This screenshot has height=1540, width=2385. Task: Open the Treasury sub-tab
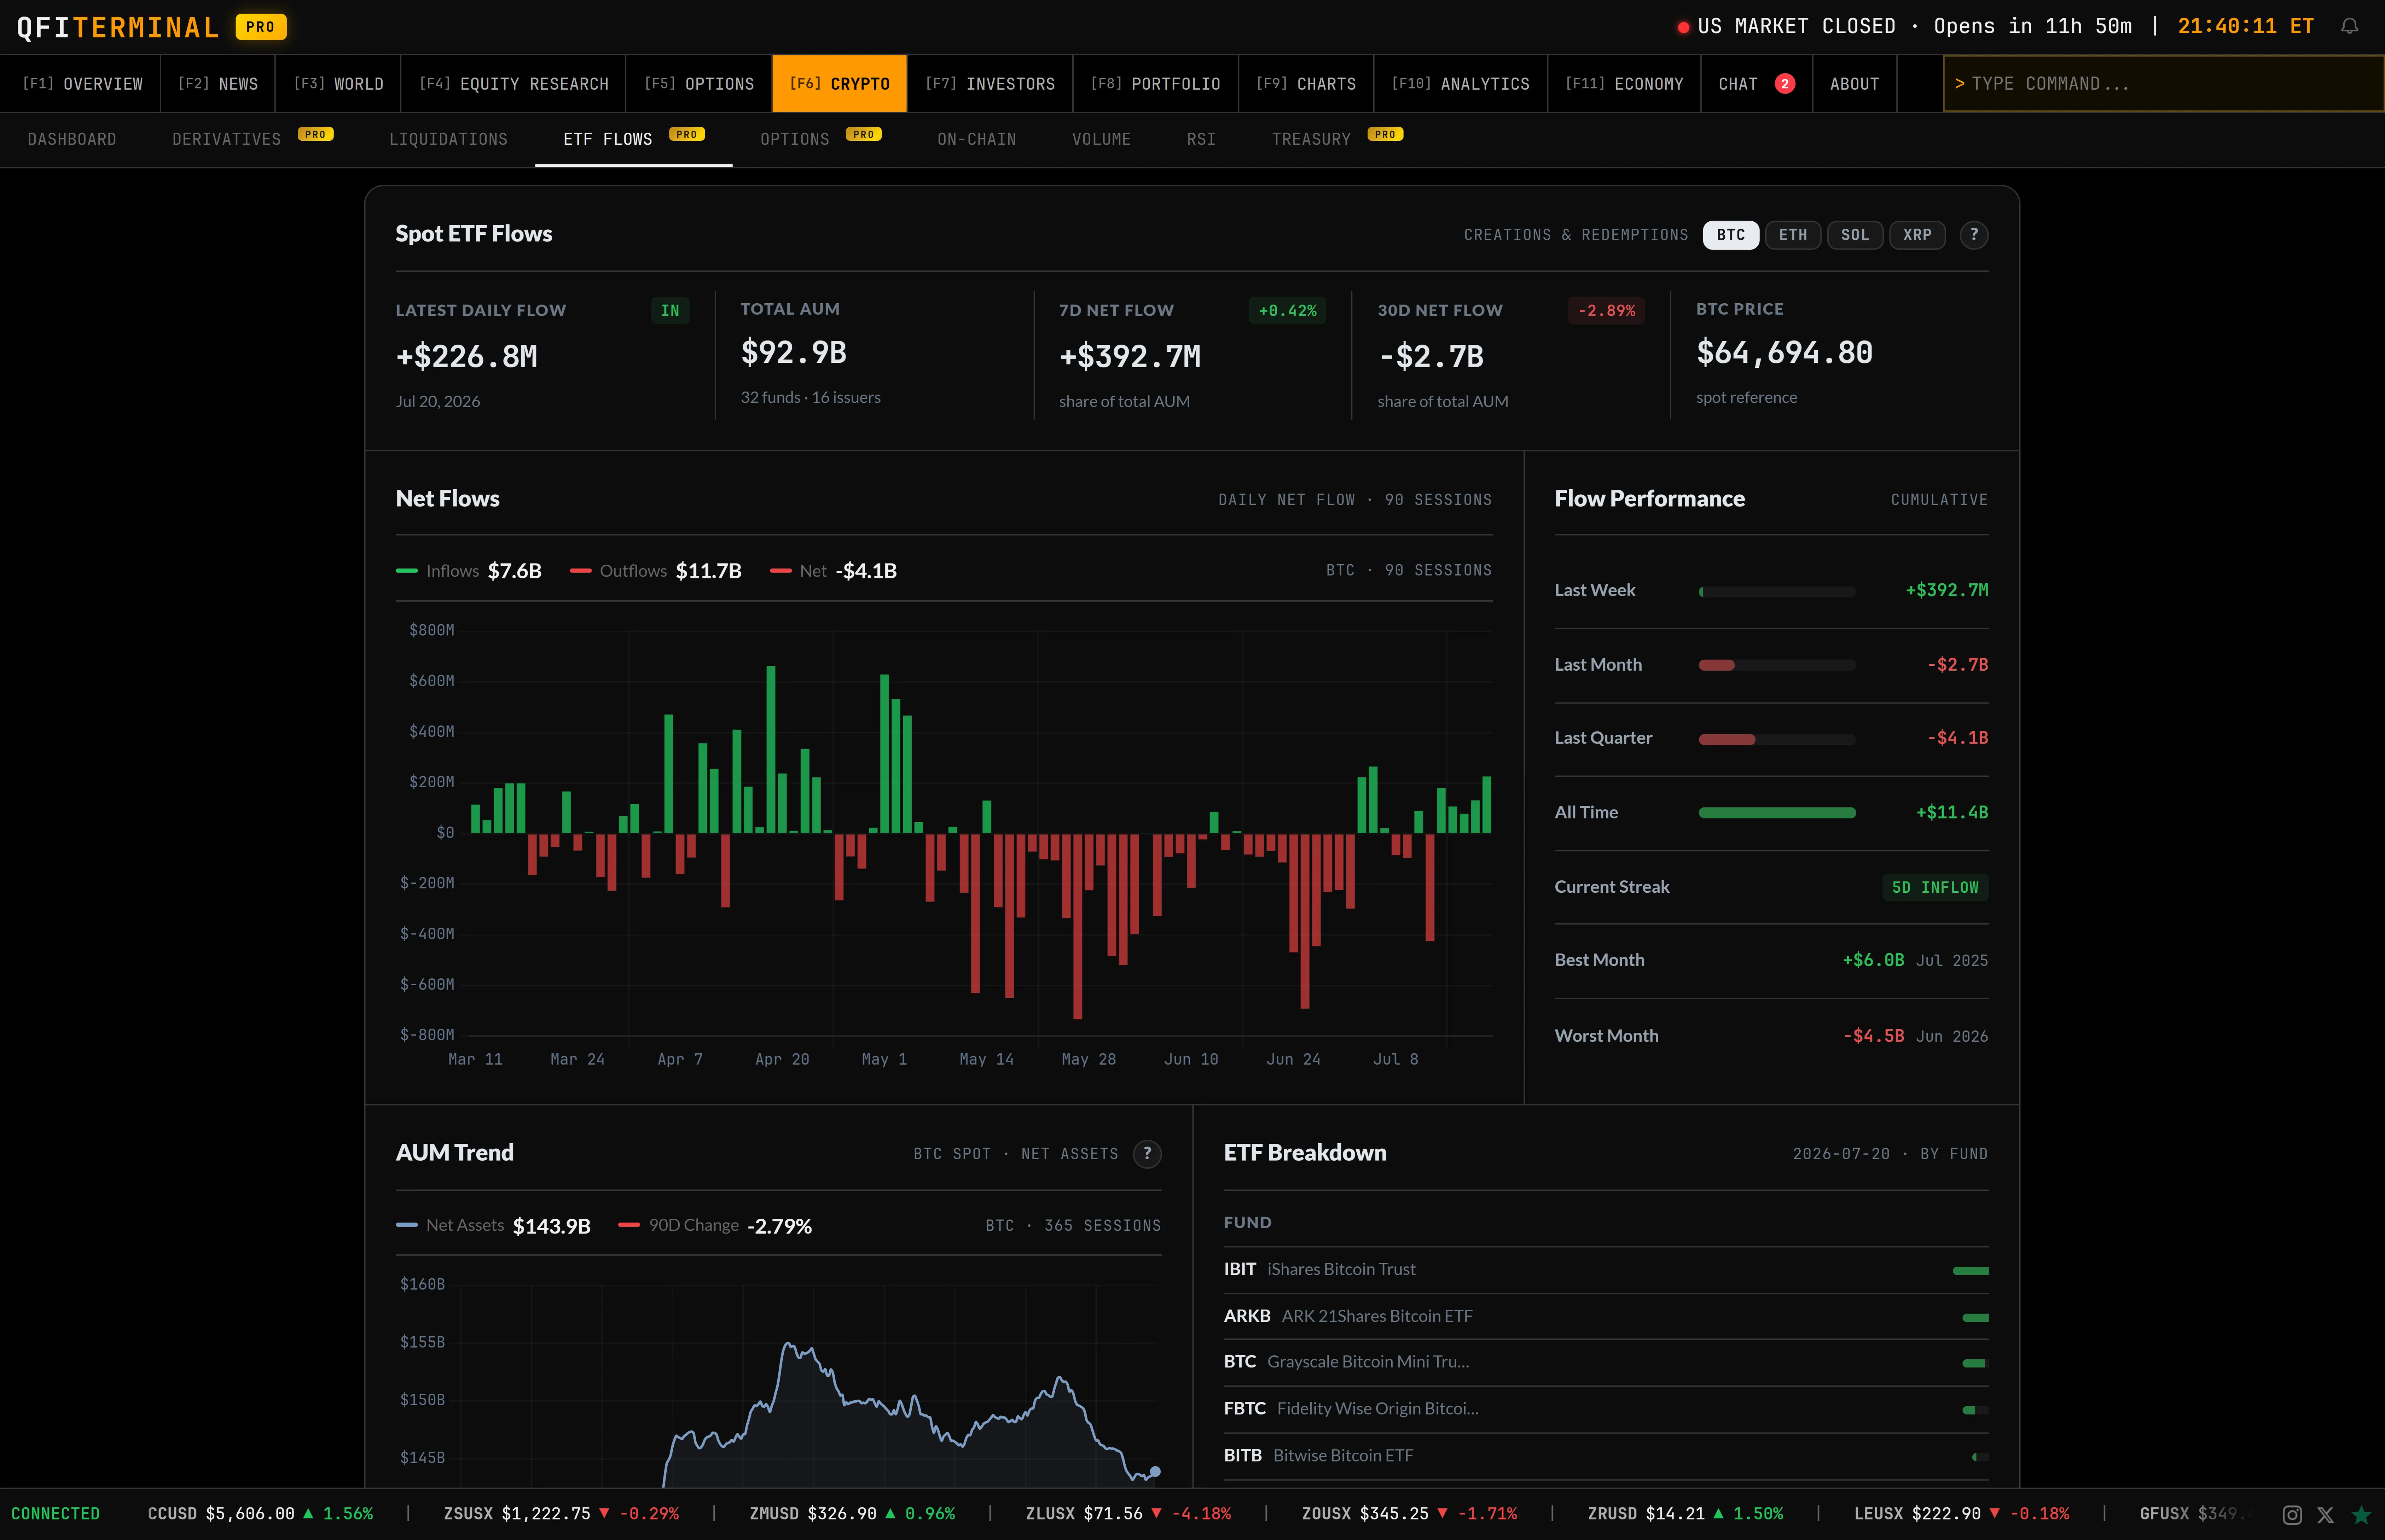point(1337,140)
